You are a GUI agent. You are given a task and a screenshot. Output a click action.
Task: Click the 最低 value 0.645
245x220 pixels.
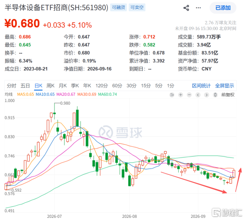click(x=25, y=45)
